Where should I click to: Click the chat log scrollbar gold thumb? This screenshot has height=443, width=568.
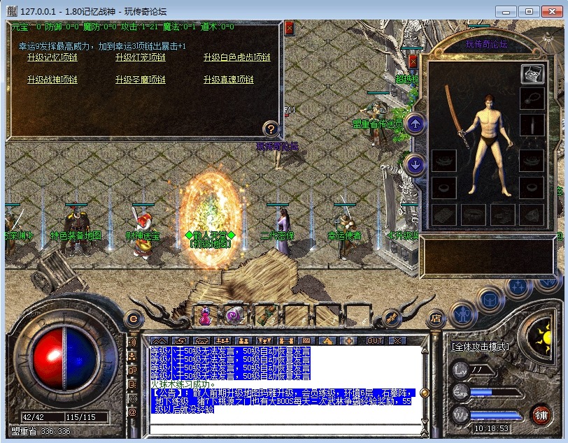pos(425,393)
